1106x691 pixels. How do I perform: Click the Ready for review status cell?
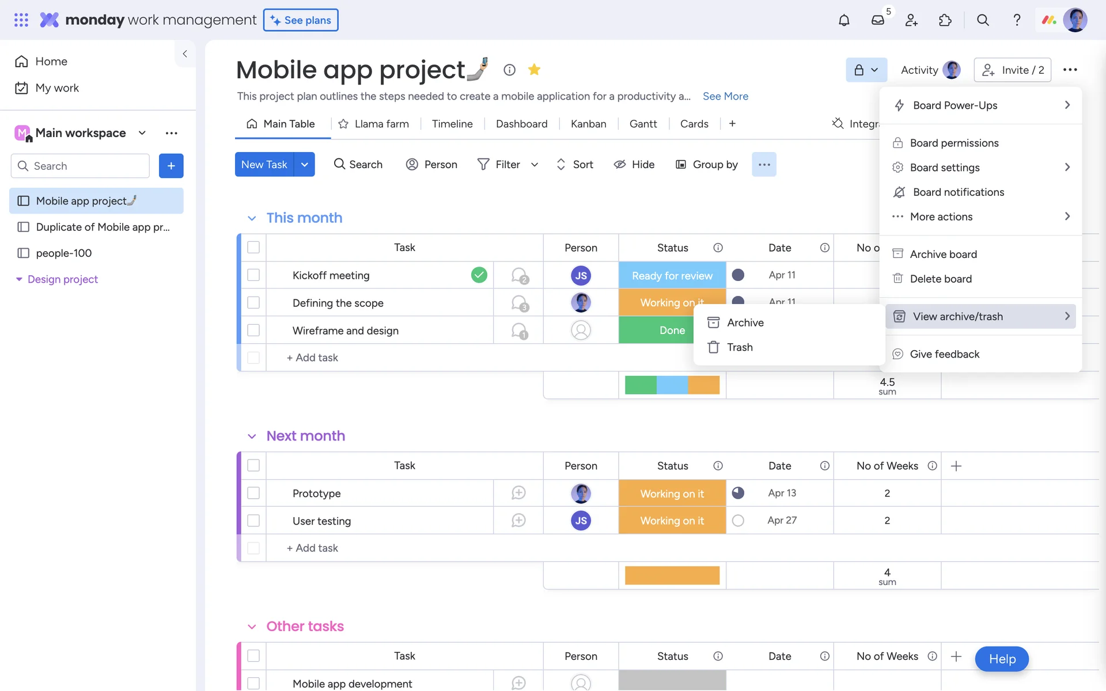pos(672,275)
